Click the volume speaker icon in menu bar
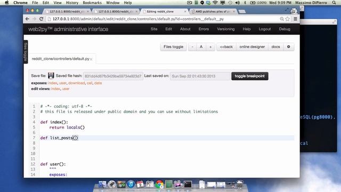This screenshot has width=341, height=192. (x=238, y=3)
